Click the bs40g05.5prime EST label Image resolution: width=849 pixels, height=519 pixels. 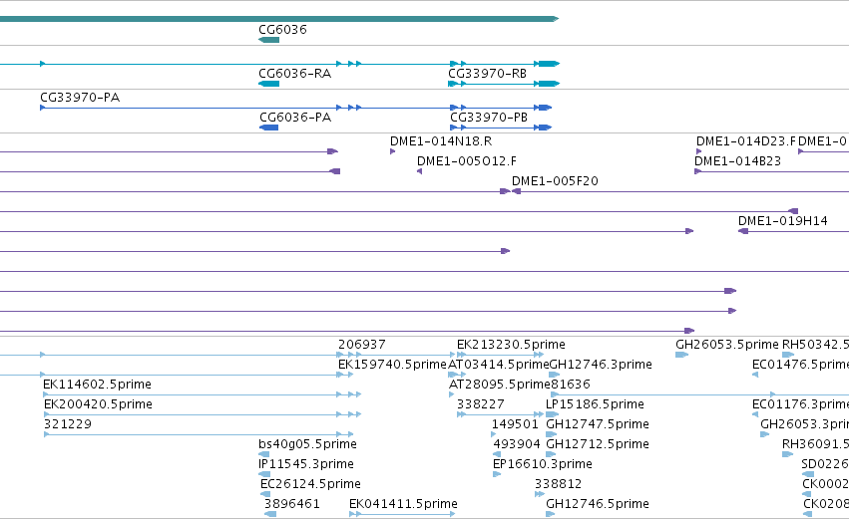[307, 445]
